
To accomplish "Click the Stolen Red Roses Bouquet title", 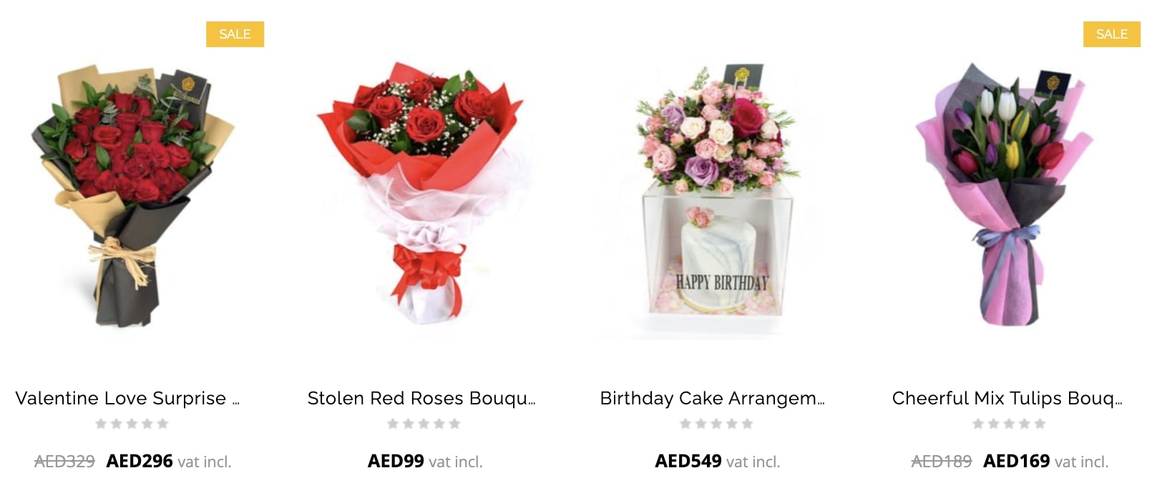I will (421, 398).
